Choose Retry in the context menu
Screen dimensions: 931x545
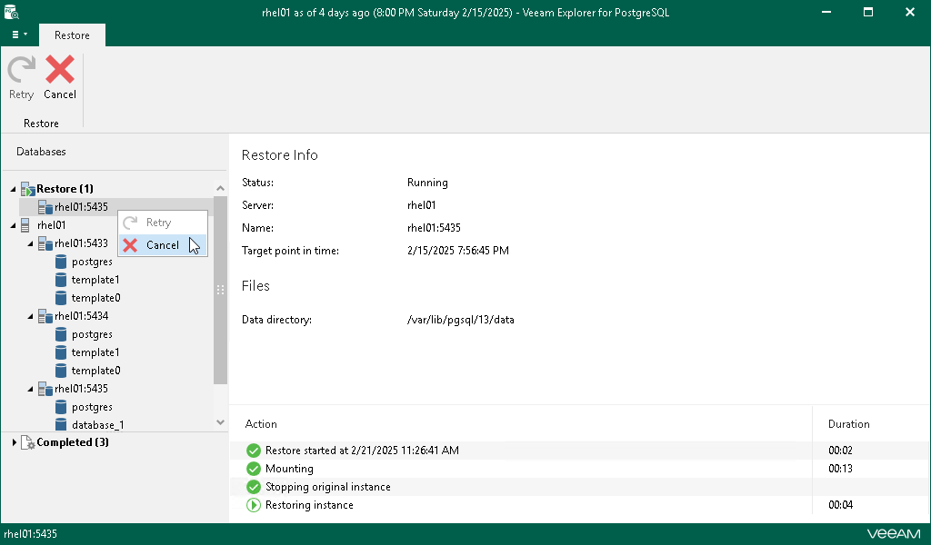tap(163, 223)
